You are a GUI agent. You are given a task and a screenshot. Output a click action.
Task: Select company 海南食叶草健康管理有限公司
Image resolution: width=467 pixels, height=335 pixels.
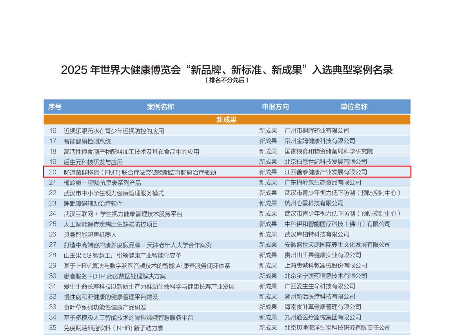pos(323,307)
